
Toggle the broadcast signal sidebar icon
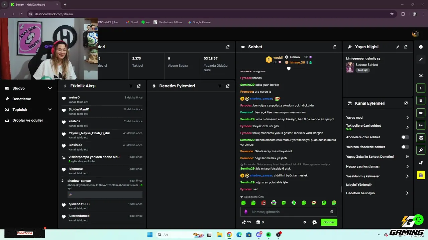[x=421, y=125]
